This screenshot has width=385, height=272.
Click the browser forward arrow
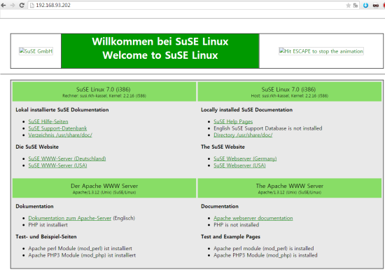[x=13, y=5]
